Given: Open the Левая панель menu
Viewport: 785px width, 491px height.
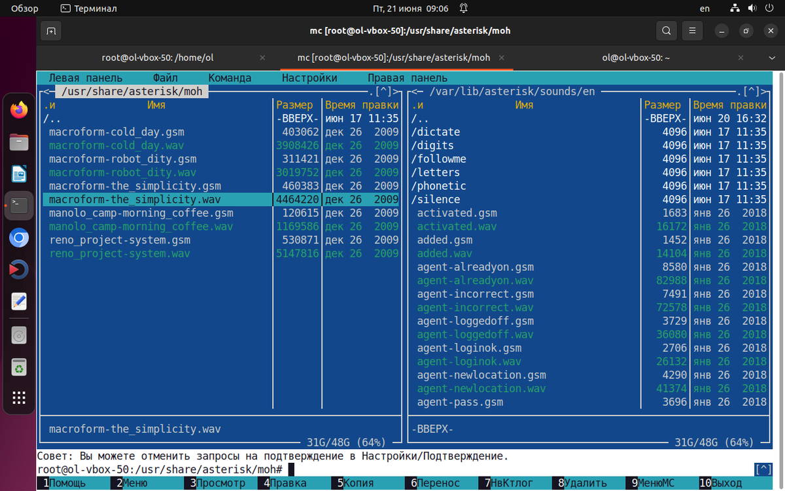Looking at the screenshot, I should (x=86, y=78).
